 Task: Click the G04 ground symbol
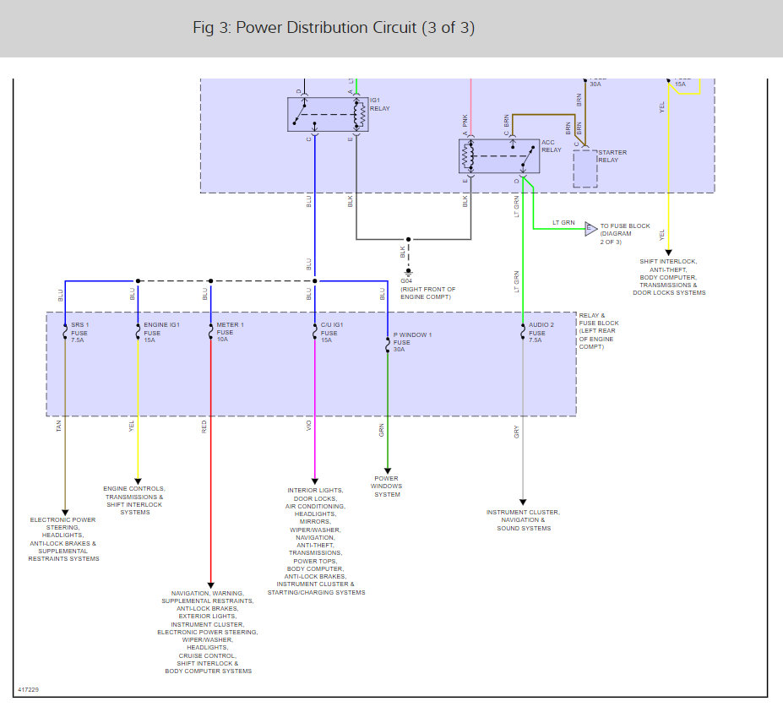tap(409, 273)
